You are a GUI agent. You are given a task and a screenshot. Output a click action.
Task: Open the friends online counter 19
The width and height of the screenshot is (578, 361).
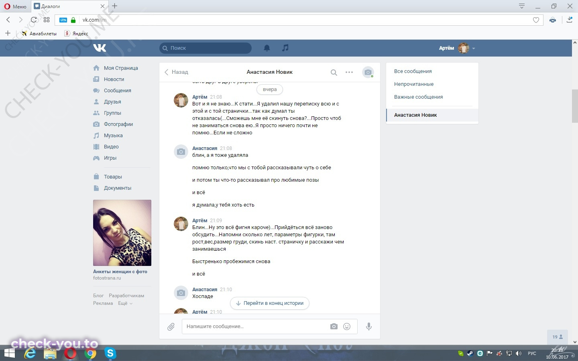click(x=558, y=337)
